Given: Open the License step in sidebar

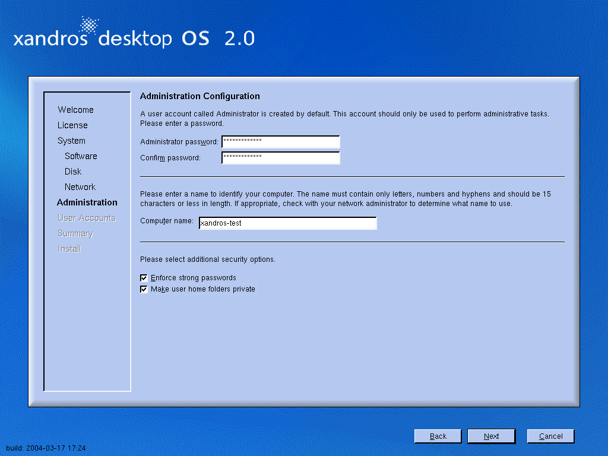Looking at the screenshot, I should (x=72, y=125).
